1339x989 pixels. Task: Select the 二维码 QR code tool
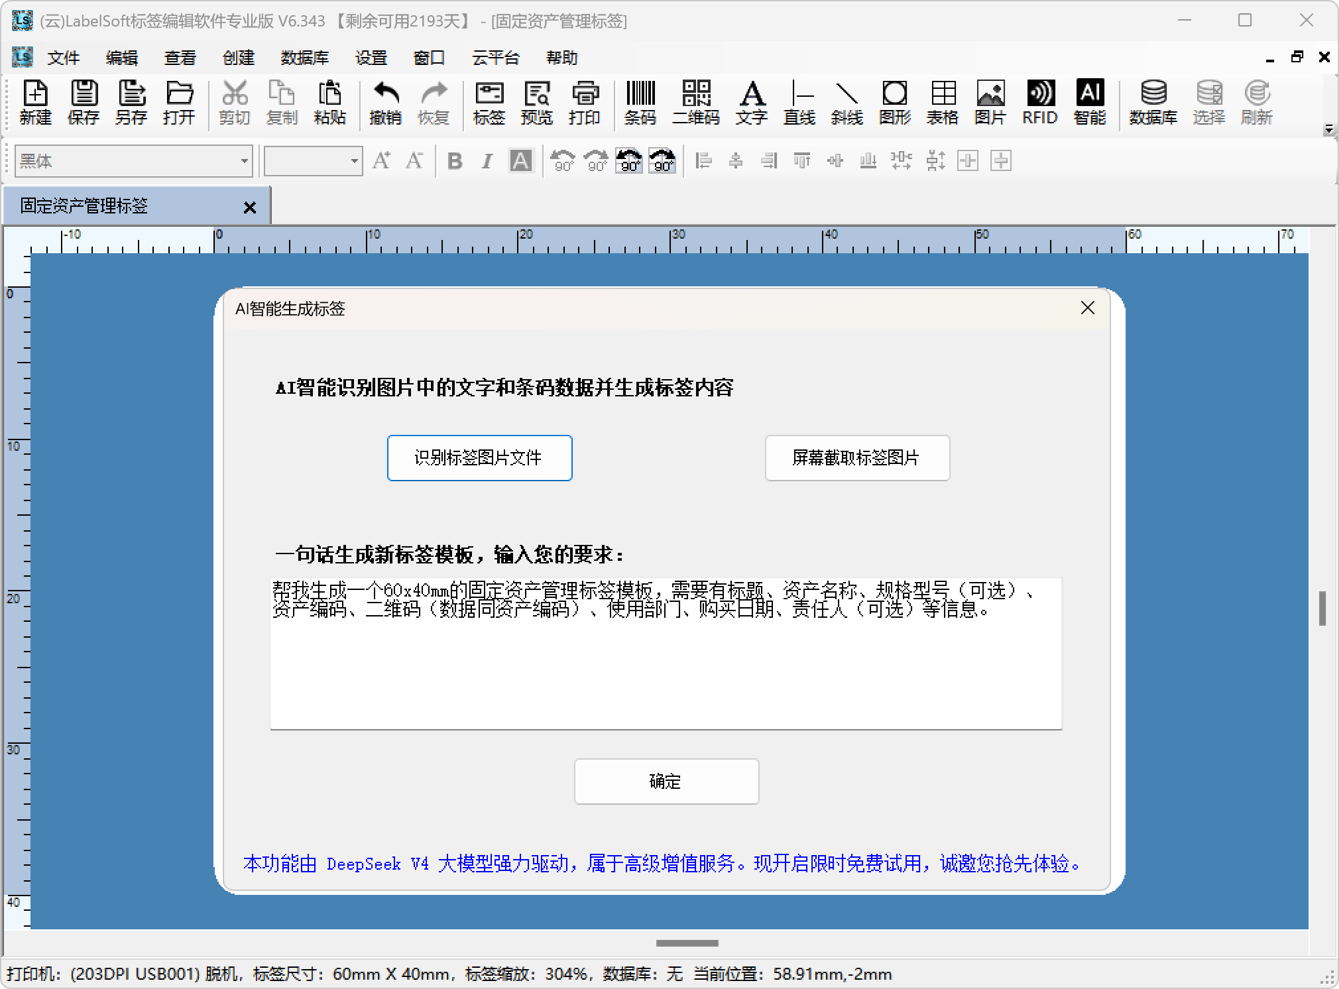click(x=696, y=102)
